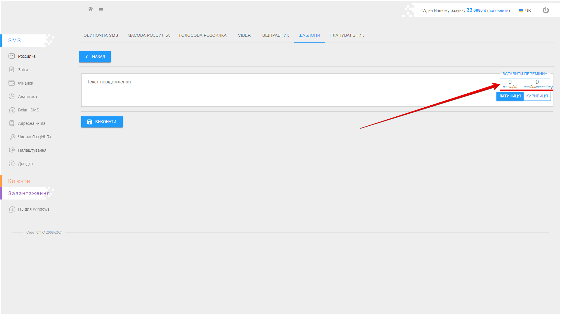Open the ПЛАНУВАЛЬНИК tab

[347, 35]
